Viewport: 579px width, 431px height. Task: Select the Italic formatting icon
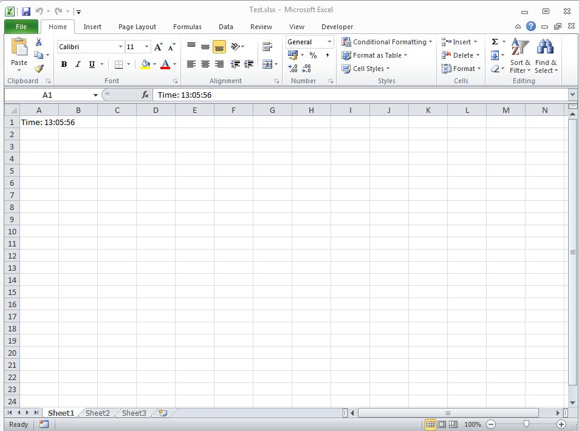[77, 64]
